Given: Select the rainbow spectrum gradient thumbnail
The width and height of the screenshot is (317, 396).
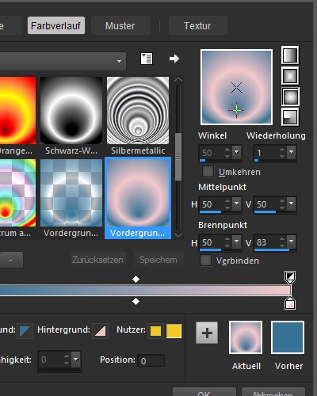Looking at the screenshot, I should [17, 192].
